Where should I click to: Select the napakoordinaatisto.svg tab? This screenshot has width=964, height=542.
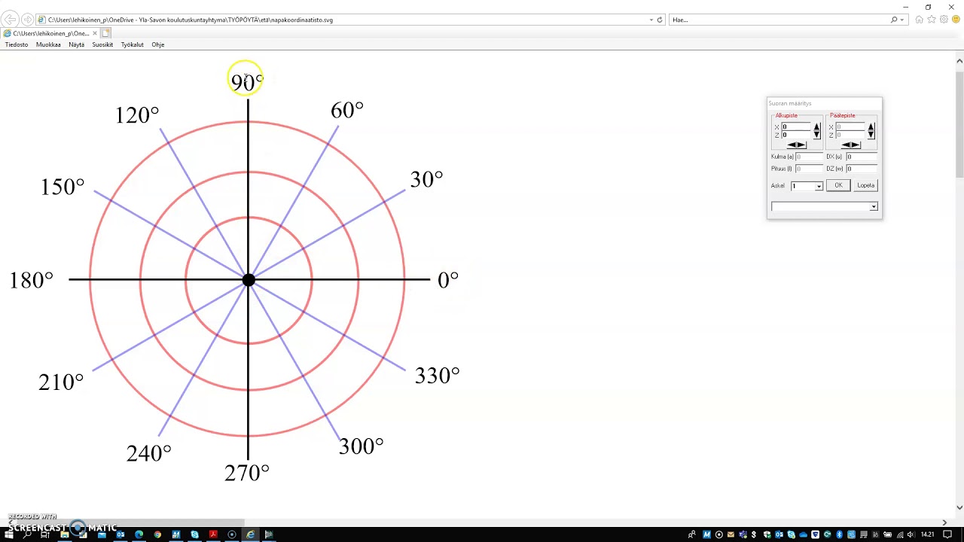pyautogui.click(x=50, y=33)
